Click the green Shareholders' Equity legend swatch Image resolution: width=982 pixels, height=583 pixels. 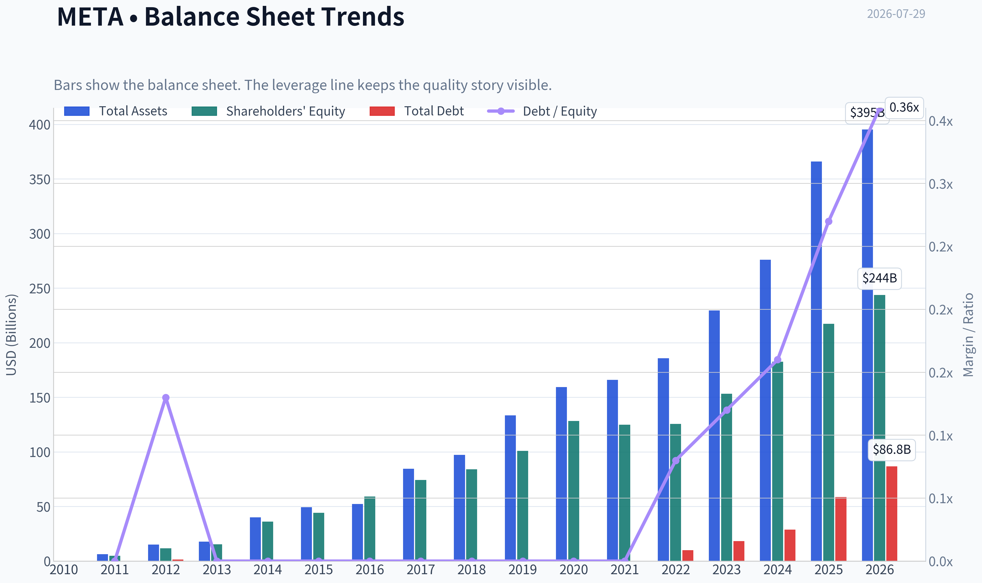click(204, 111)
